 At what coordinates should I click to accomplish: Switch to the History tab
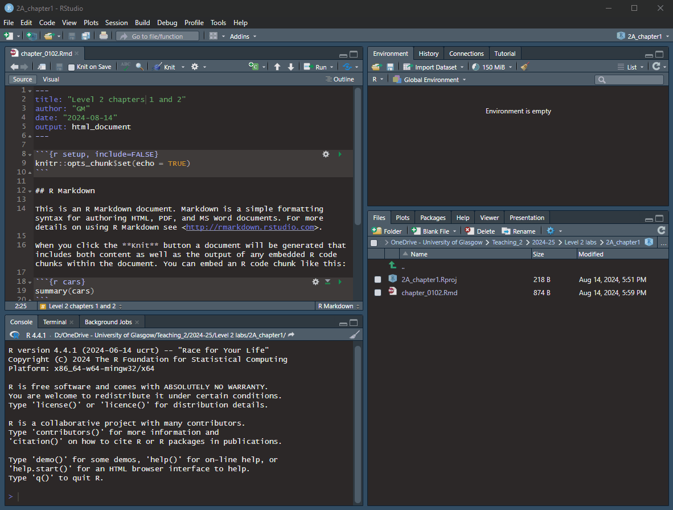pos(428,54)
